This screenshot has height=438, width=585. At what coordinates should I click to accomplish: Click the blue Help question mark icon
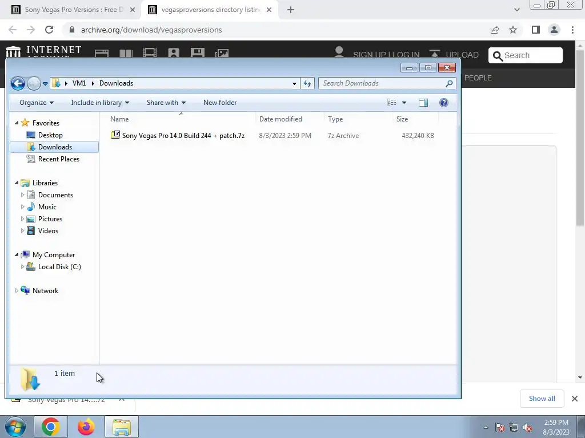click(x=443, y=103)
